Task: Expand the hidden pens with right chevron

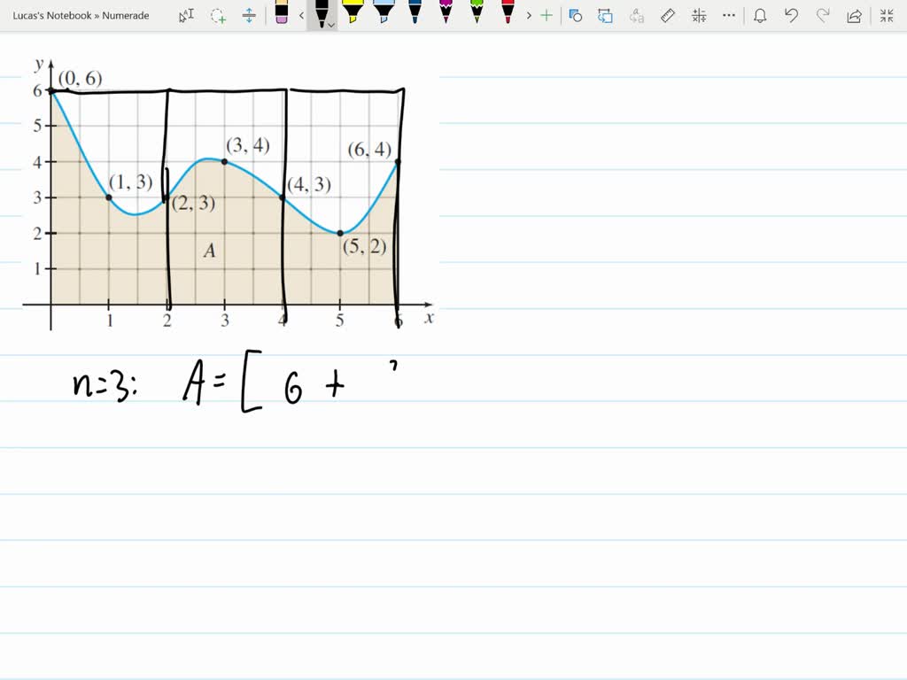Action: 530,15
